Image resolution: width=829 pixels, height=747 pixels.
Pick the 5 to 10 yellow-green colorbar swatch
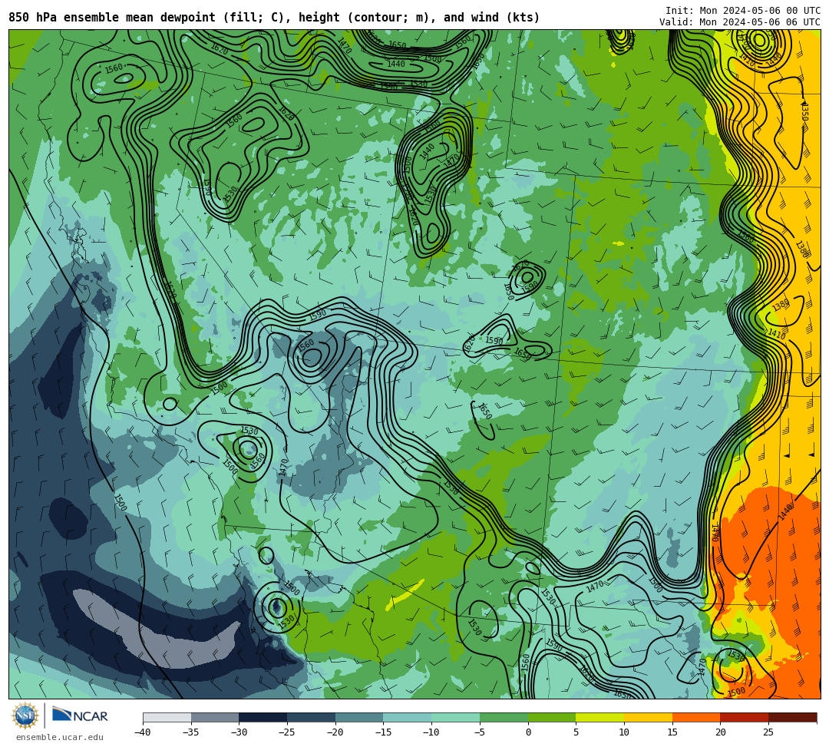[x=600, y=717]
